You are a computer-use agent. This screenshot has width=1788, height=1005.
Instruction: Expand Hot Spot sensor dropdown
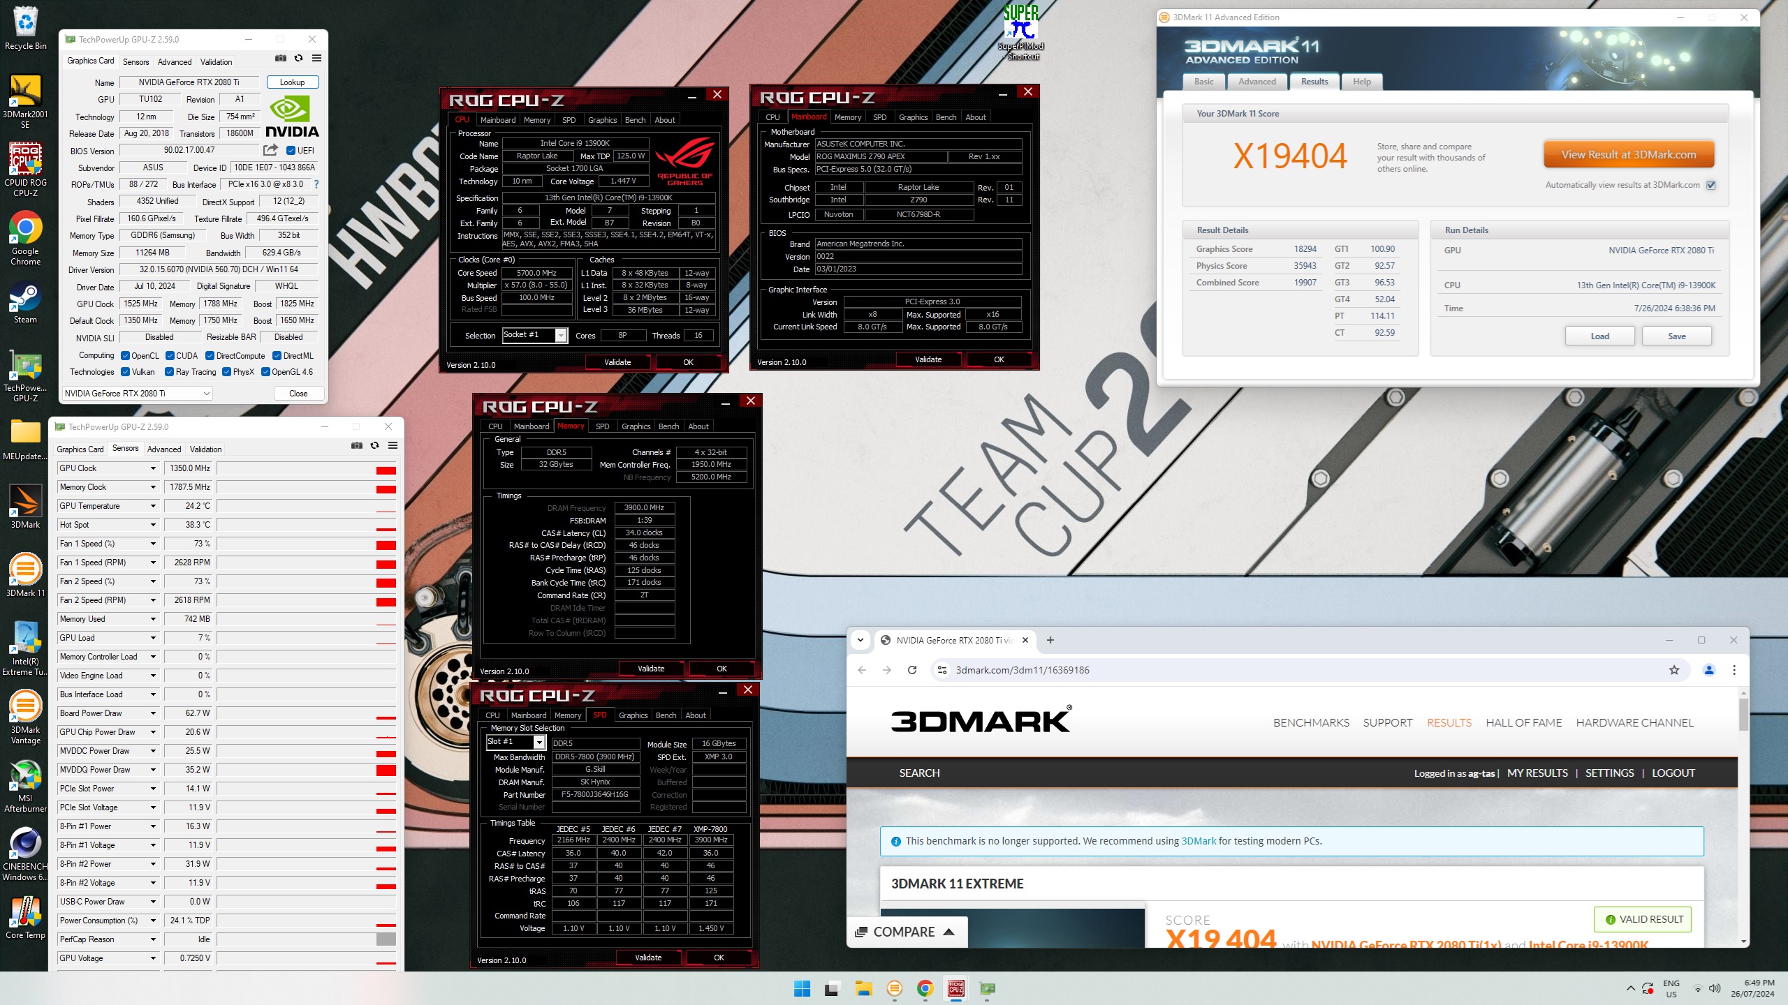[x=153, y=525]
